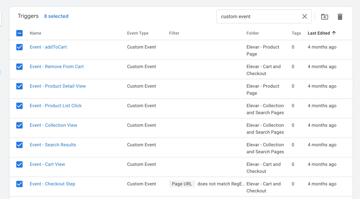
Task: Sort triggers by Name column header
Action: tap(36, 33)
